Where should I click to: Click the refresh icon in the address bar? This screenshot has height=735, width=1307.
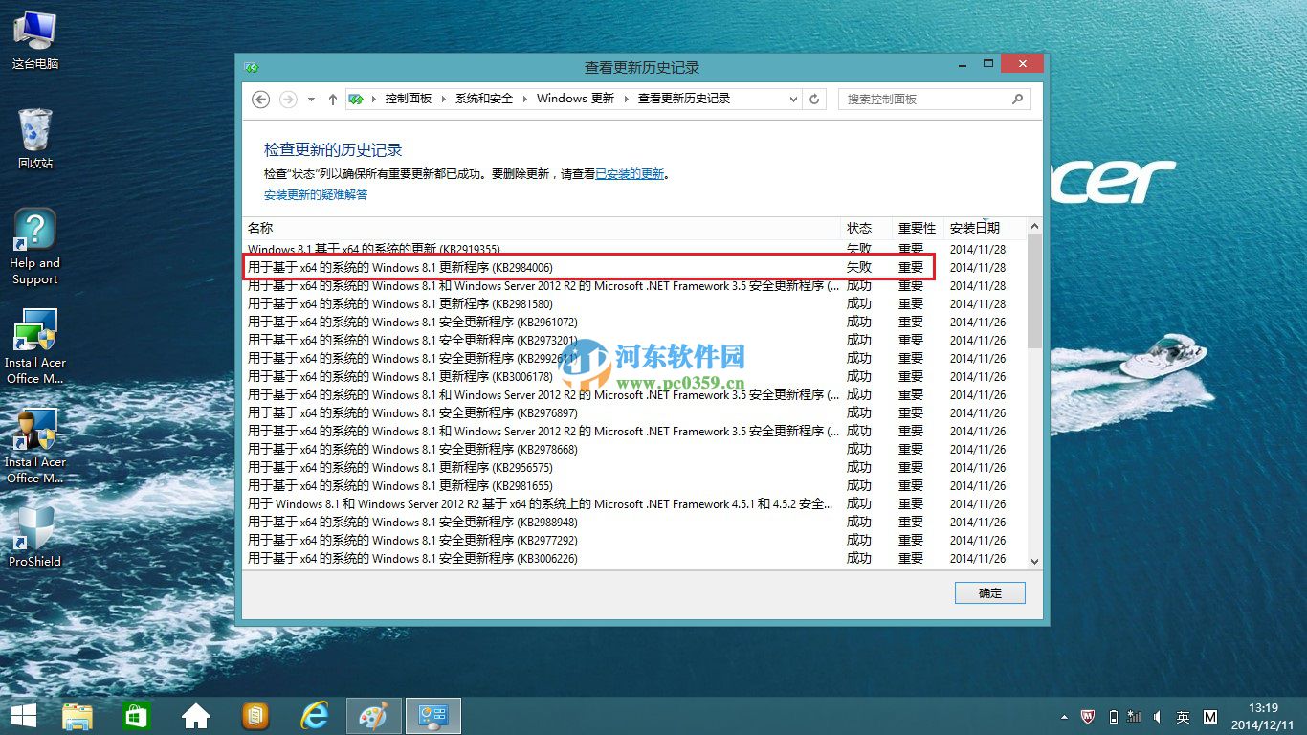(814, 99)
